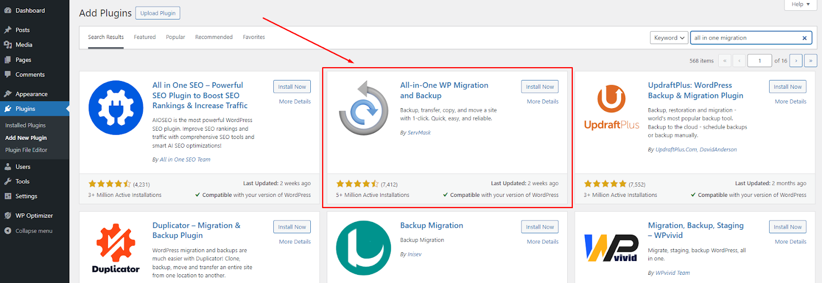Click the Appearance paintbrush icon
Viewport: 822px width, 283px height.
point(8,94)
